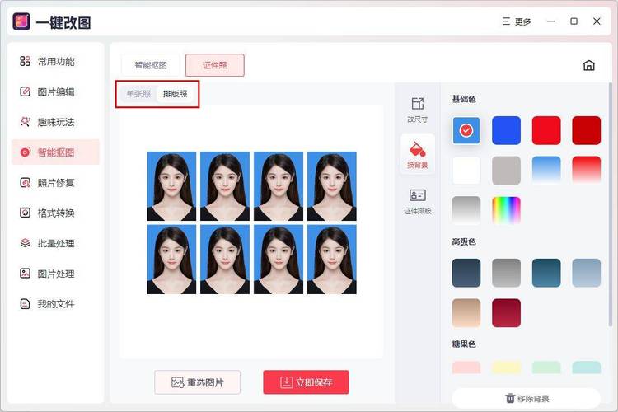Open the 换背景 paint bucket tool
This screenshot has width=618, height=412.
(418, 155)
